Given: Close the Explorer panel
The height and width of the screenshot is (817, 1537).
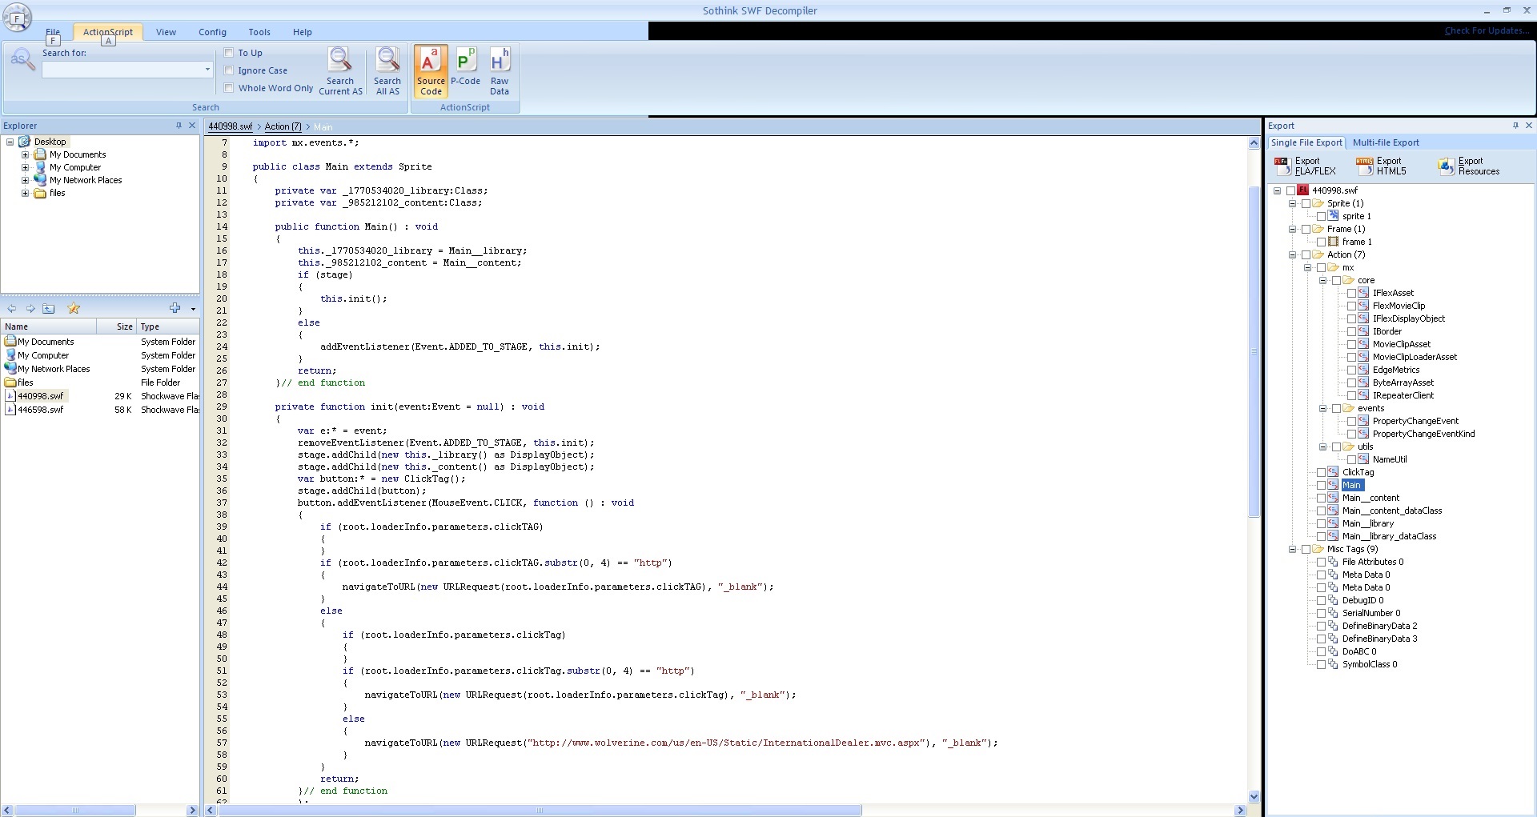Looking at the screenshot, I should pyautogui.click(x=192, y=126).
